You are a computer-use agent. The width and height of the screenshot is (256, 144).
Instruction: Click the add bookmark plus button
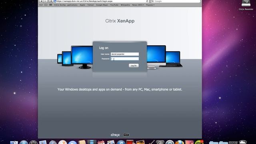click(x=51, y=1)
